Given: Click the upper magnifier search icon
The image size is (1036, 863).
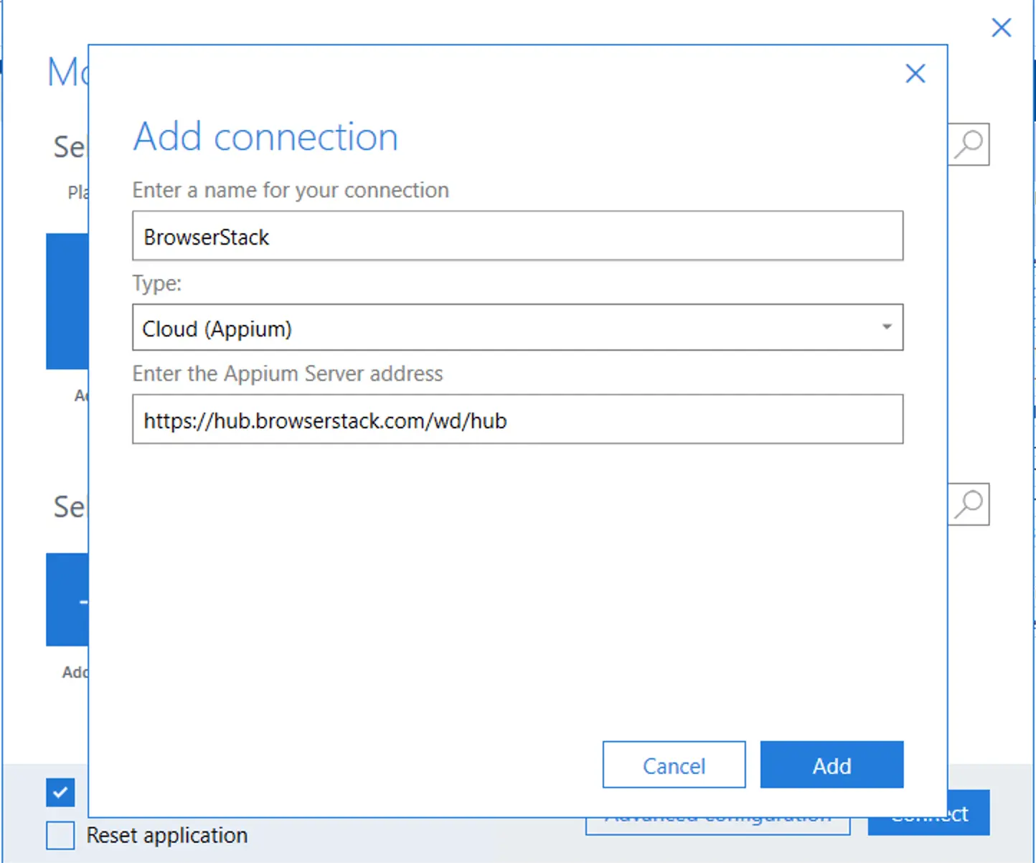Looking at the screenshot, I should click(x=969, y=144).
